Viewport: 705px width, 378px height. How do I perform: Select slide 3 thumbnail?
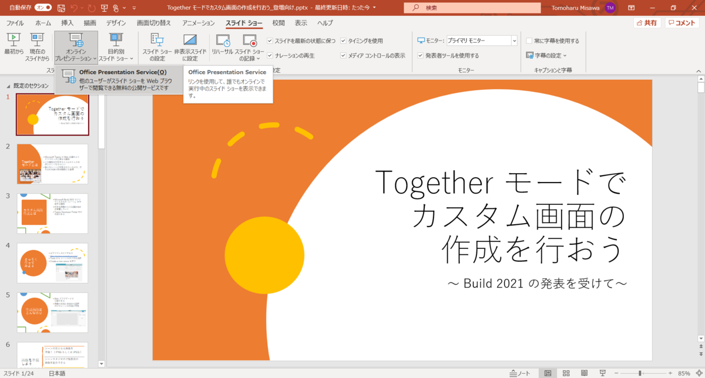pos(52,214)
